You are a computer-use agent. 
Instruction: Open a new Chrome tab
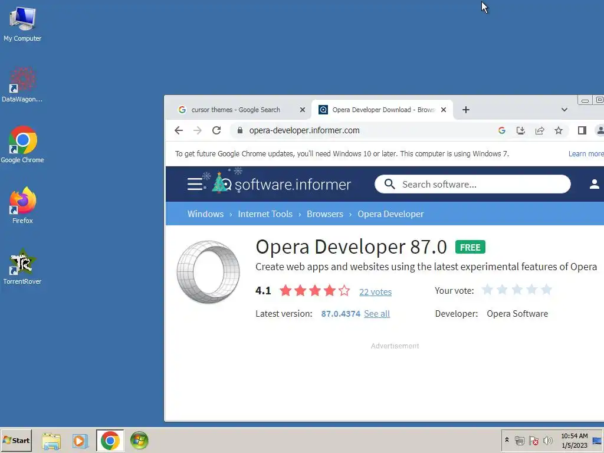[466, 110]
